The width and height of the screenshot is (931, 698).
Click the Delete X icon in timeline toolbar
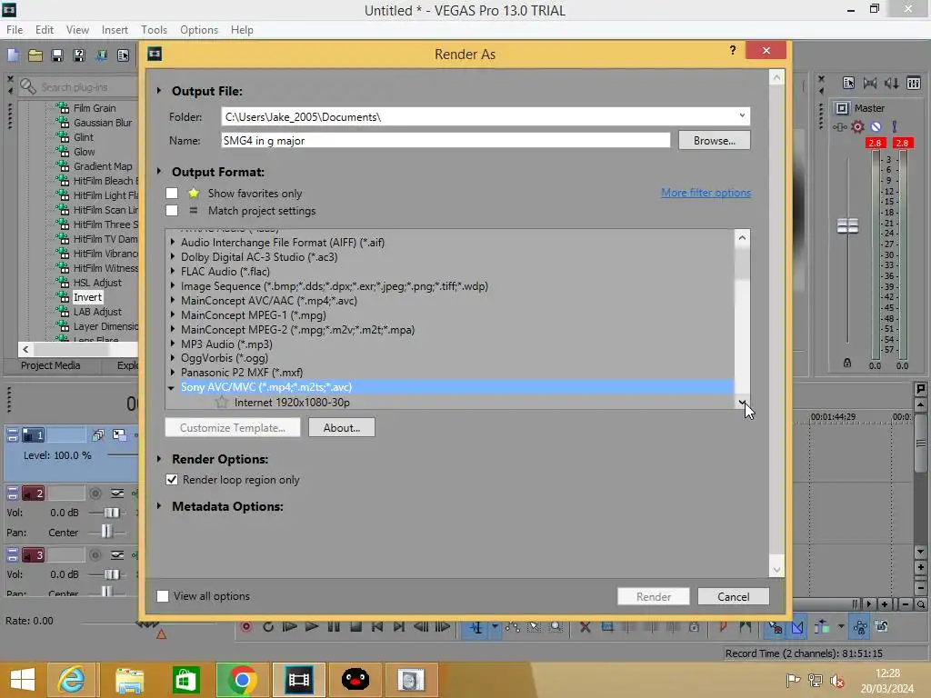pos(585,627)
